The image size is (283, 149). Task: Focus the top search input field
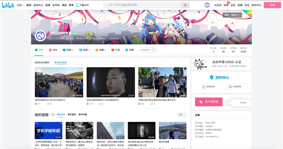point(142,5)
